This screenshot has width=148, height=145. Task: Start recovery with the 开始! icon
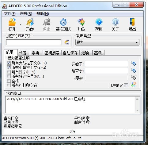click(30, 22)
